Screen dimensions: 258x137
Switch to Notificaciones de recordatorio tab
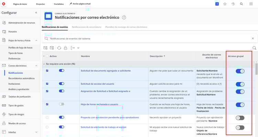[86, 27]
